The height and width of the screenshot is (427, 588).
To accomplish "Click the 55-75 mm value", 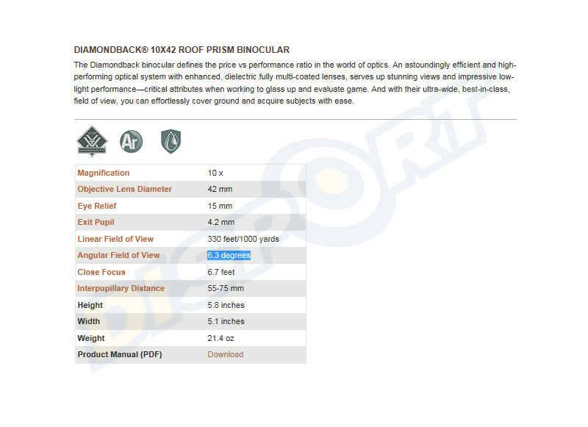I will point(226,288).
